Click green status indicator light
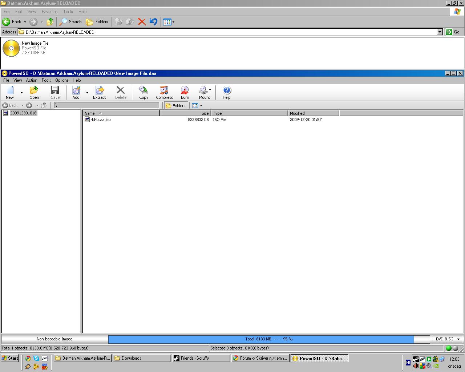This screenshot has width=465, height=372. pyautogui.click(x=449, y=348)
